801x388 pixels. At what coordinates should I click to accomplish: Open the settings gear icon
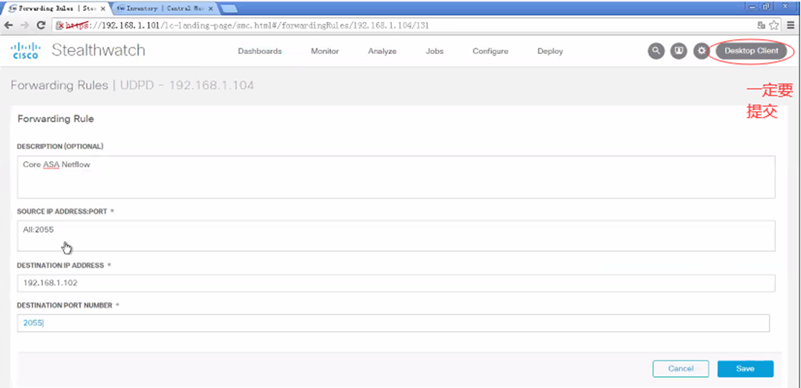(x=702, y=51)
